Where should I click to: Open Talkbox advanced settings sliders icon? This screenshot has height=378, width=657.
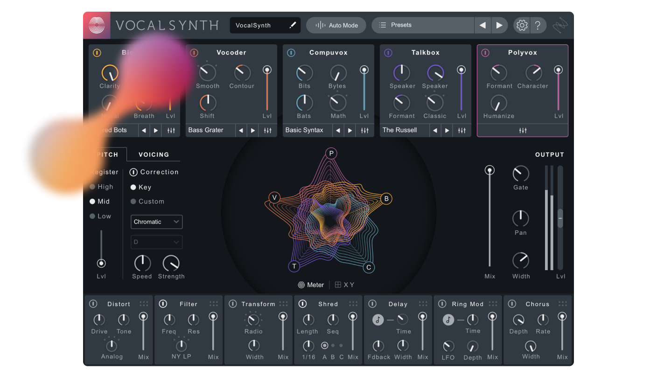[x=461, y=130]
